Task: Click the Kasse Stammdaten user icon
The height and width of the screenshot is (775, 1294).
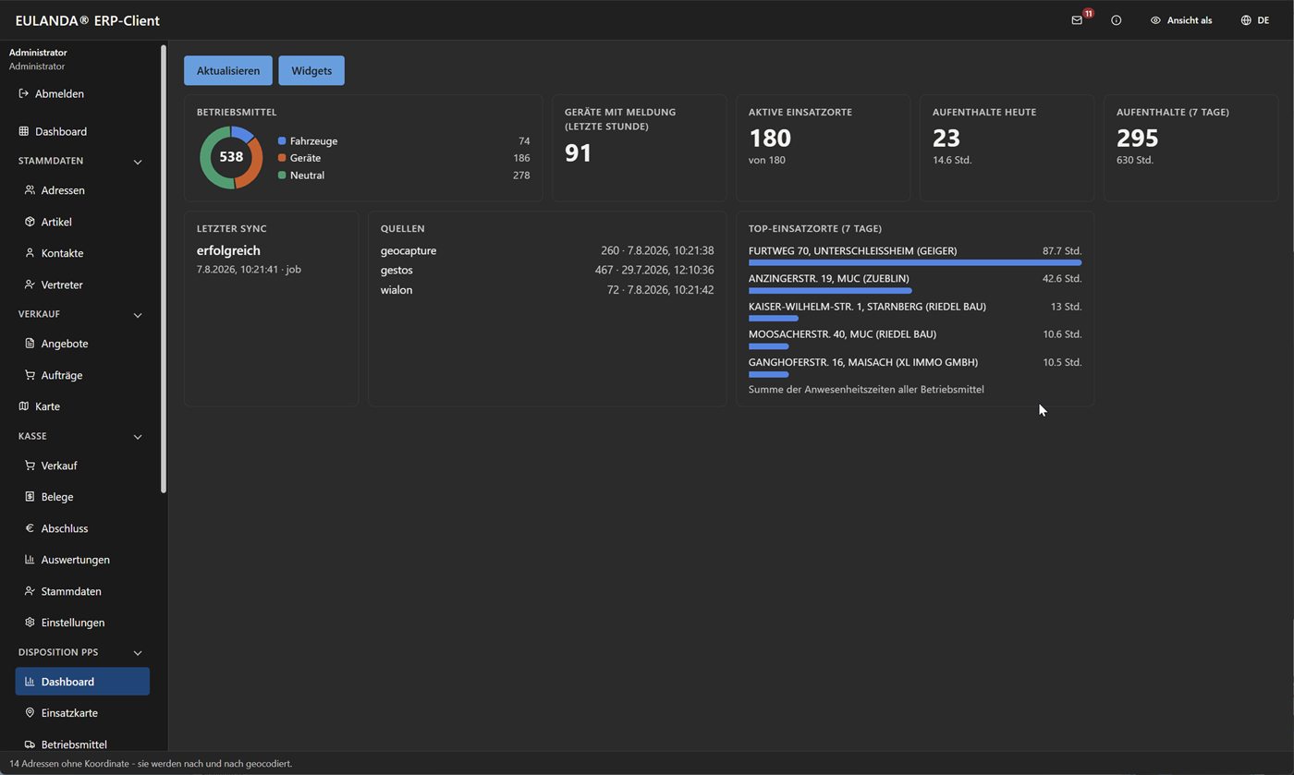Action: point(30,591)
